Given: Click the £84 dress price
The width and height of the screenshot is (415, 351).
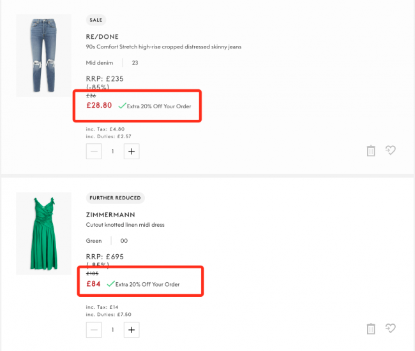Looking at the screenshot, I should click(93, 283).
